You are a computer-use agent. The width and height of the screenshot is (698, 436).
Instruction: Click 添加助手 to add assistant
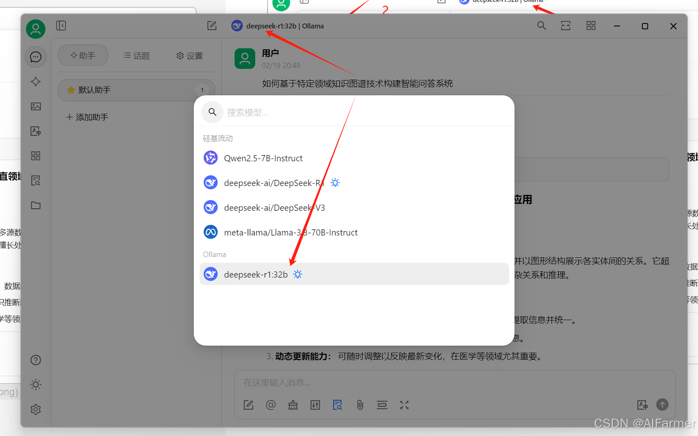pyautogui.click(x=87, y=117)
